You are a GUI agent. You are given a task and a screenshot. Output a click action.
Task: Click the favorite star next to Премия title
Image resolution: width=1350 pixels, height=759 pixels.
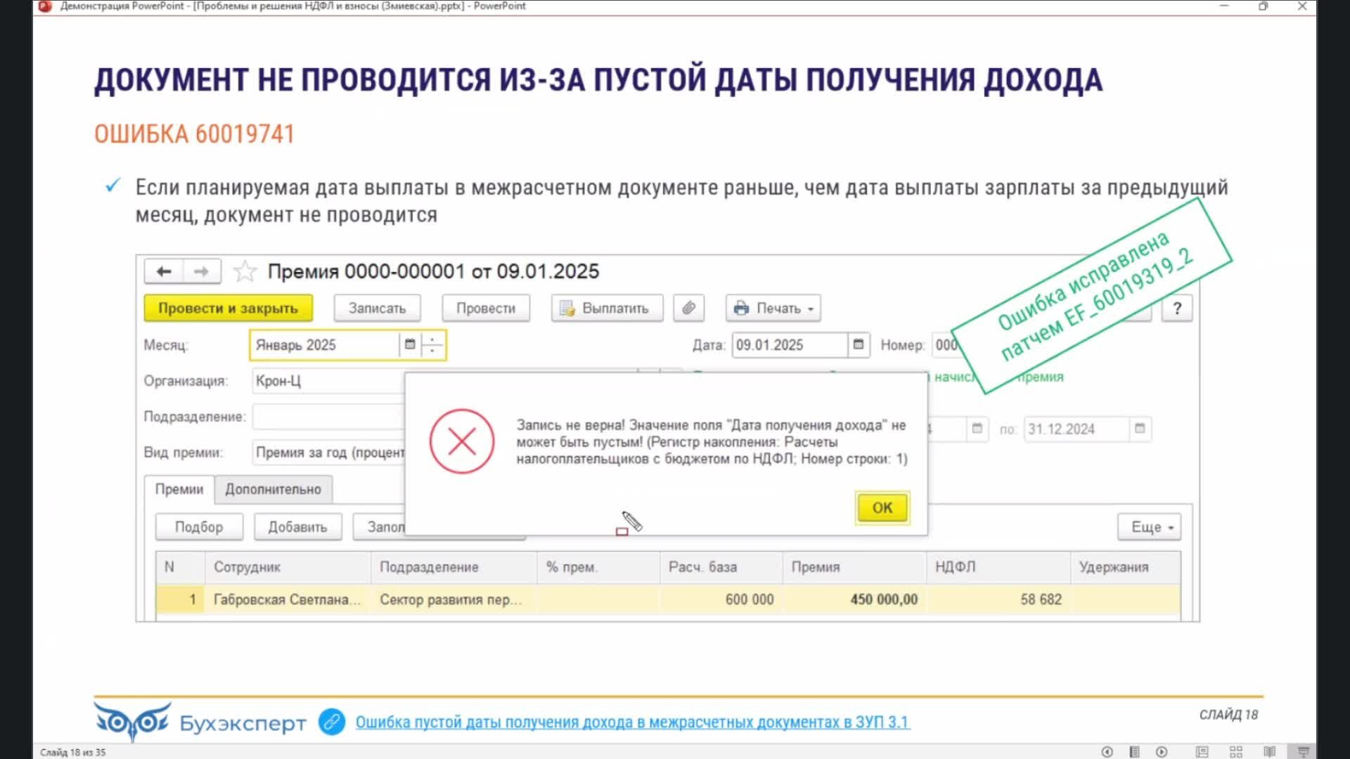(245, 271)
